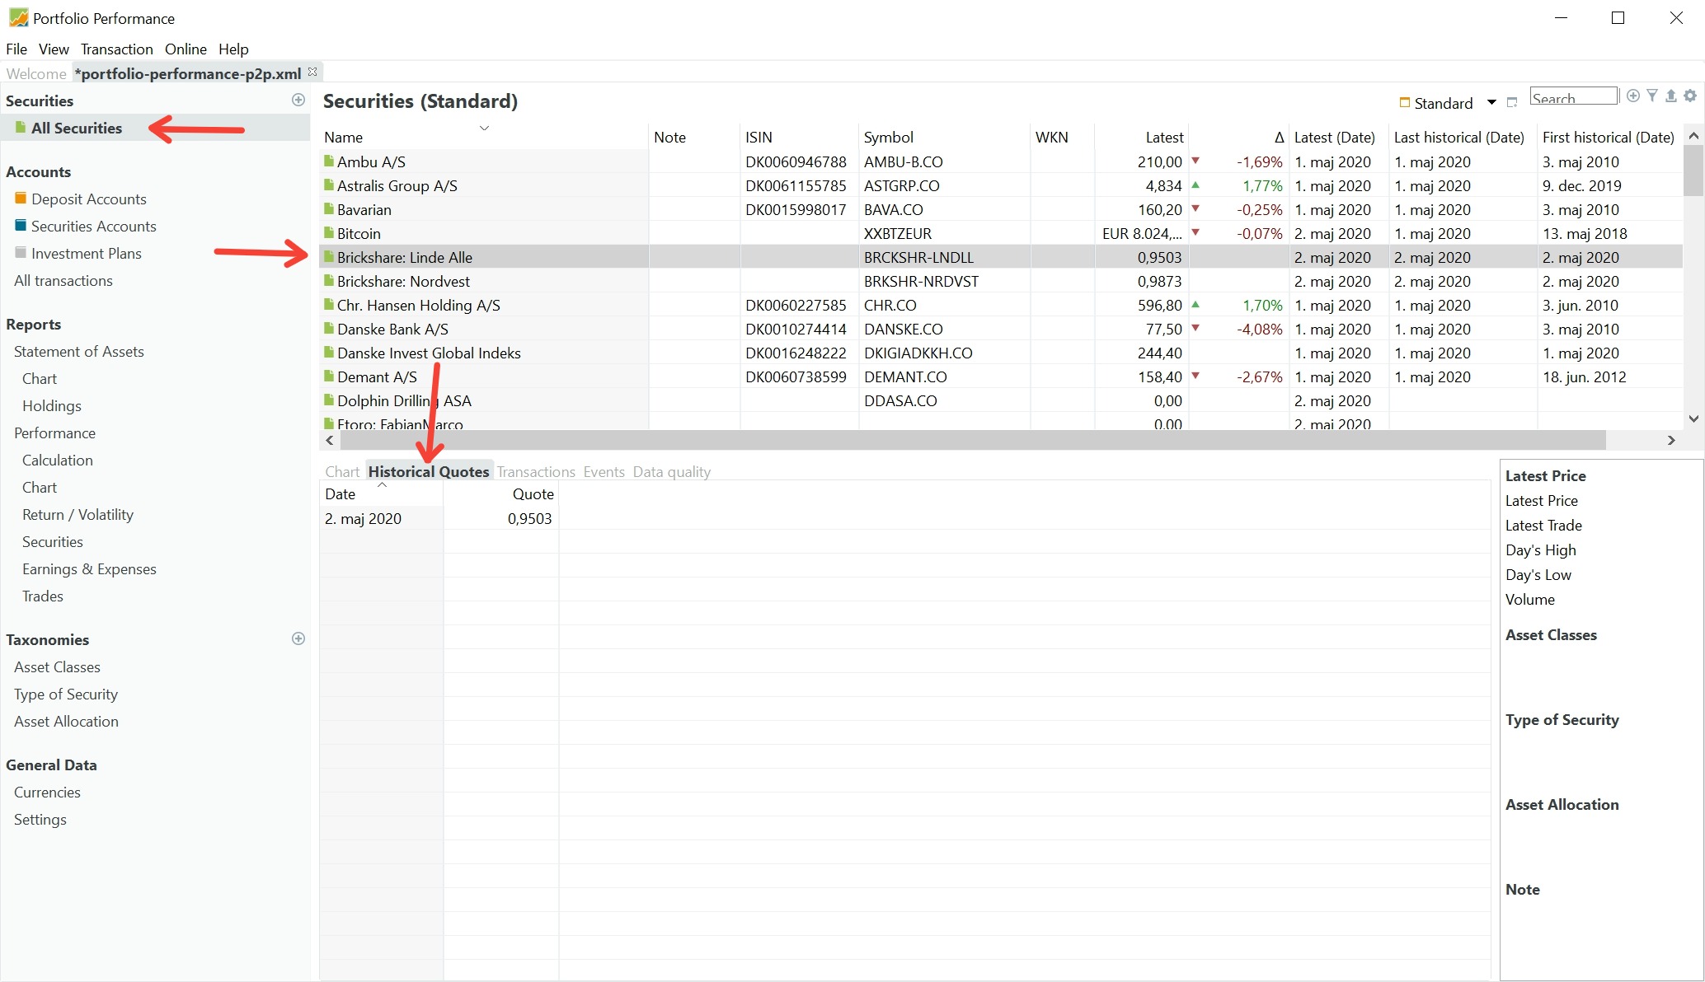1705x982 pixels.
Task: Click the plus icon next to Securities sidebar heading
Action: 298,100
